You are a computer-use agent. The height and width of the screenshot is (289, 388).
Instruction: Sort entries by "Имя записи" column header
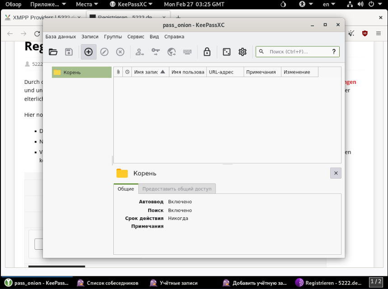(x=145, y=72)
